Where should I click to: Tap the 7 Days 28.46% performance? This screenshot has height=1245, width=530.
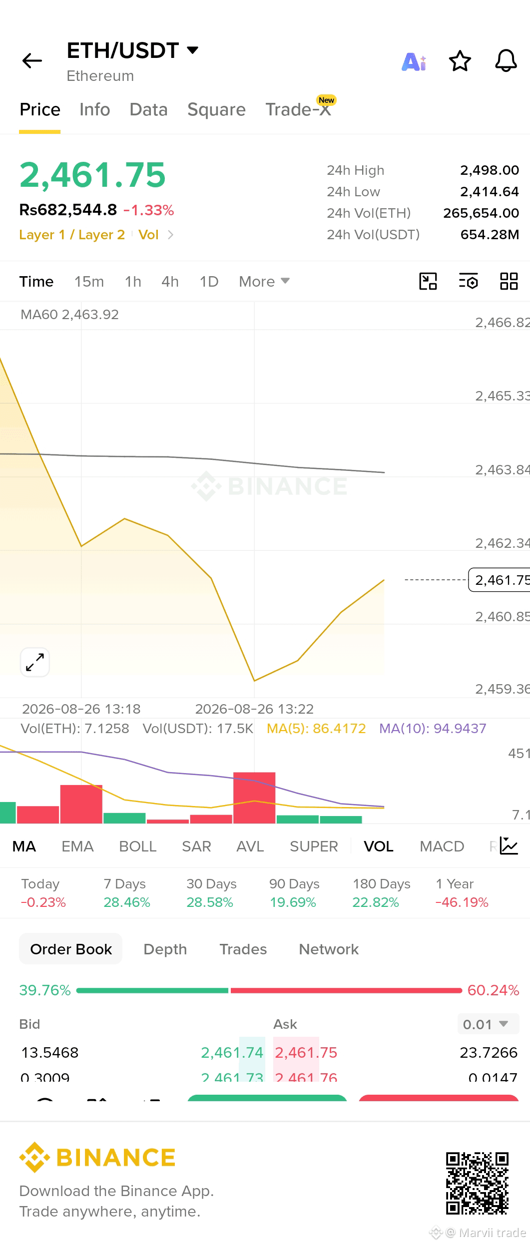coord(127,893)
